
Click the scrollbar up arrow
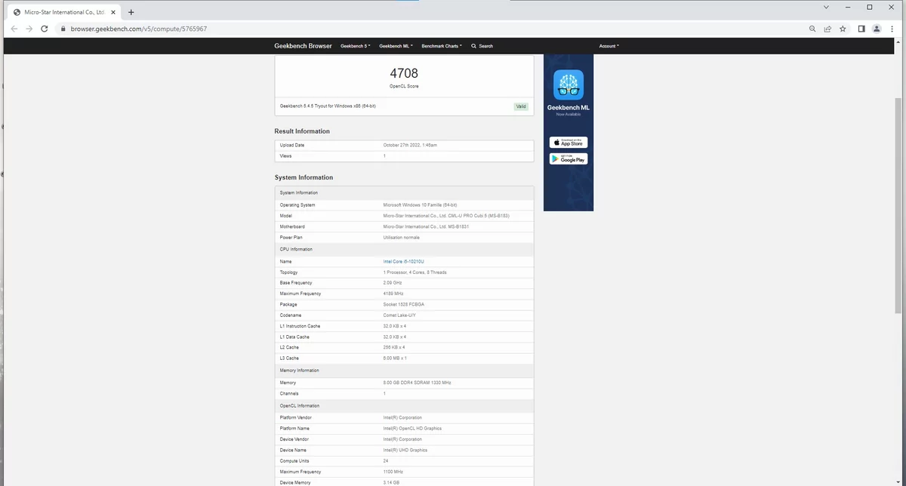pos(898,42)
